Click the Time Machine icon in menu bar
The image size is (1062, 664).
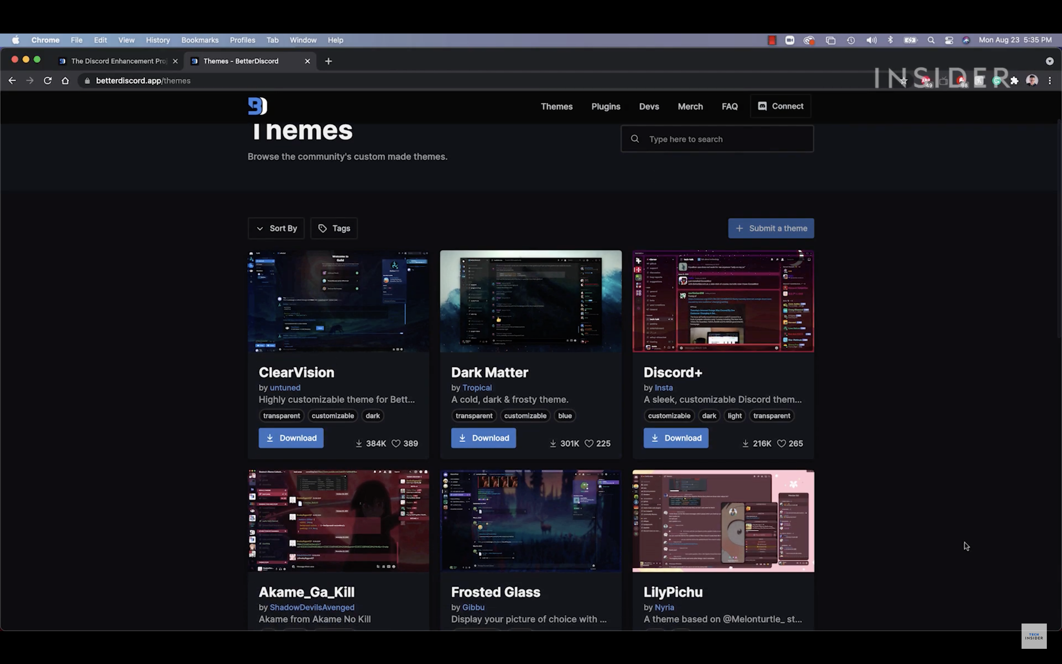[x=851, y=40]
